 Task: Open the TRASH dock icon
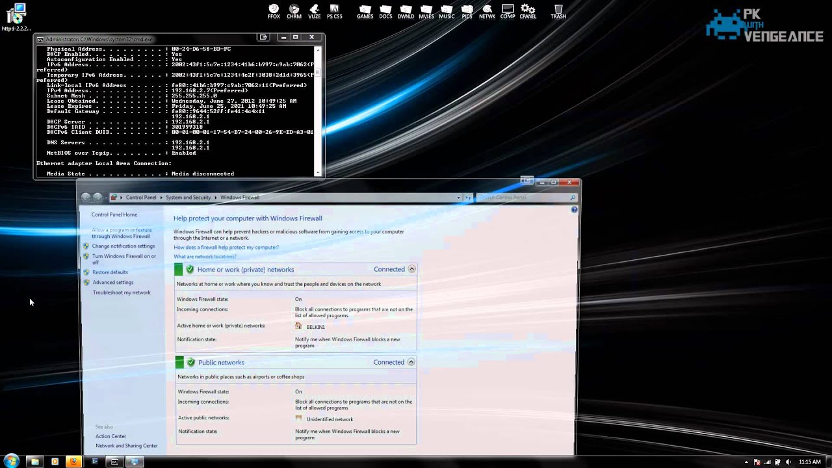click(x=558, y=12)
